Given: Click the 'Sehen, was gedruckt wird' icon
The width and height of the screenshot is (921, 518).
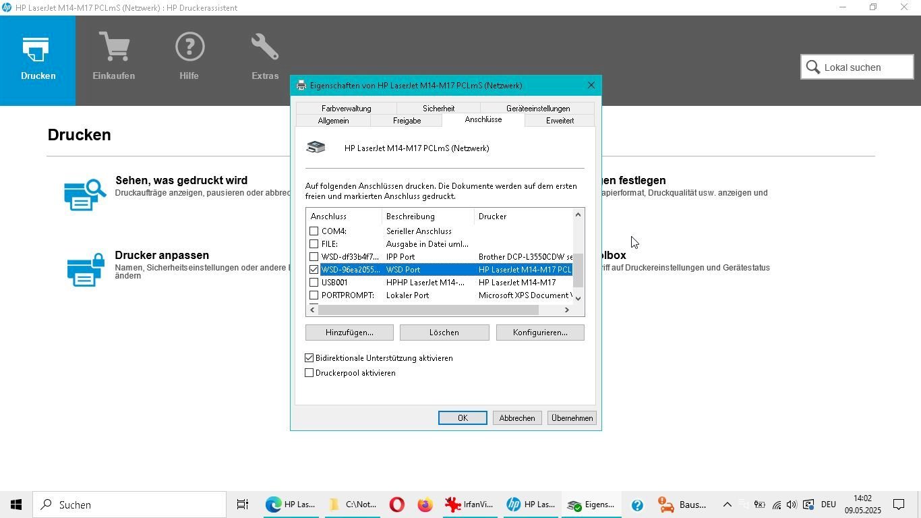Looking at the screenshot, I should coord(85,194).
